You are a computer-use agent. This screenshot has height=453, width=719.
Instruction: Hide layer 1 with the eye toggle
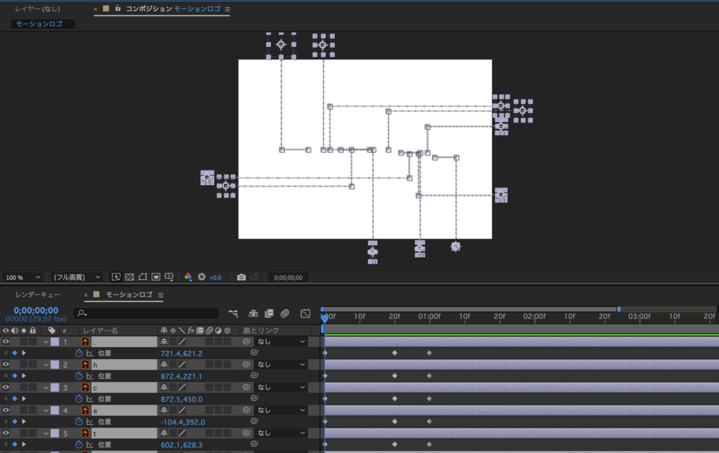[6, 342]
